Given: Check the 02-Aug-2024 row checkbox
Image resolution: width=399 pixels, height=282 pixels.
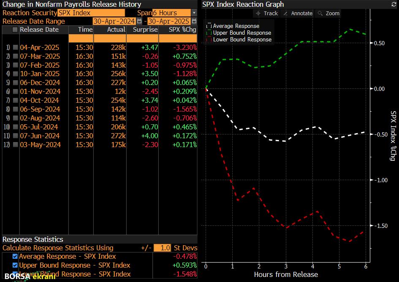Looking at the screenshot, I should (16, 118).
